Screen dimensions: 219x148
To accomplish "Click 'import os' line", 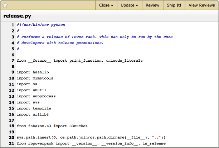I will [27, 84].
